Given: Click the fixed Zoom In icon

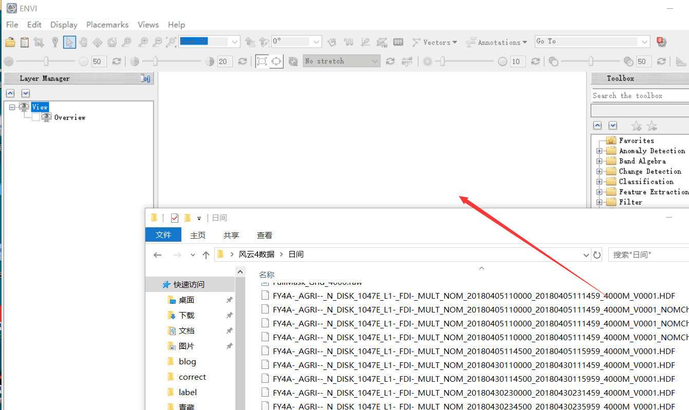Looking at the screenshot, I should pos(143,42).
